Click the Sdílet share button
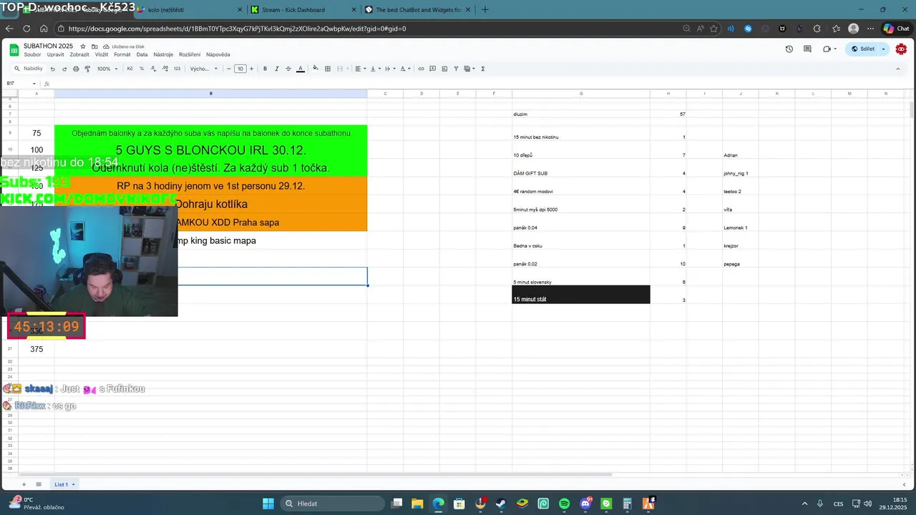Image resolution: width=916 pixels, height=515 pixels. coord(863,49)
